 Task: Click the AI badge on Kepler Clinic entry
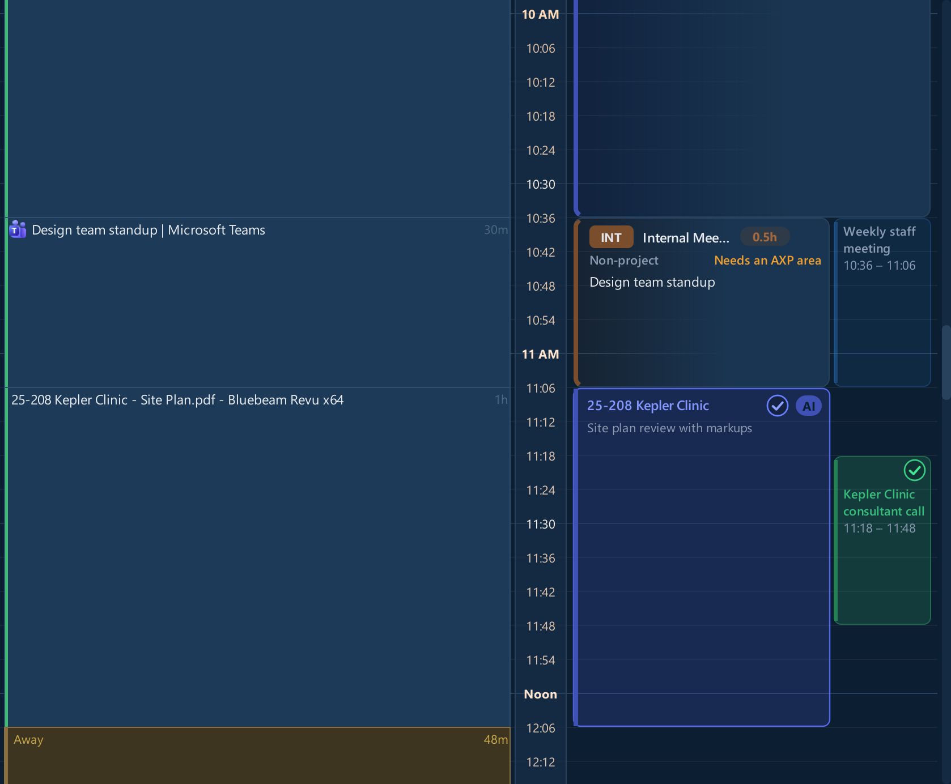pyautogui.click(x=809, y=406)
